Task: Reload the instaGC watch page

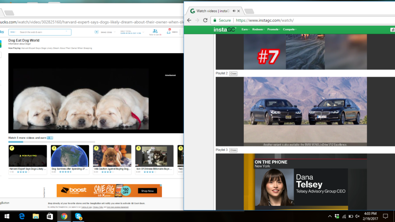Action: [x=205, y=20]
